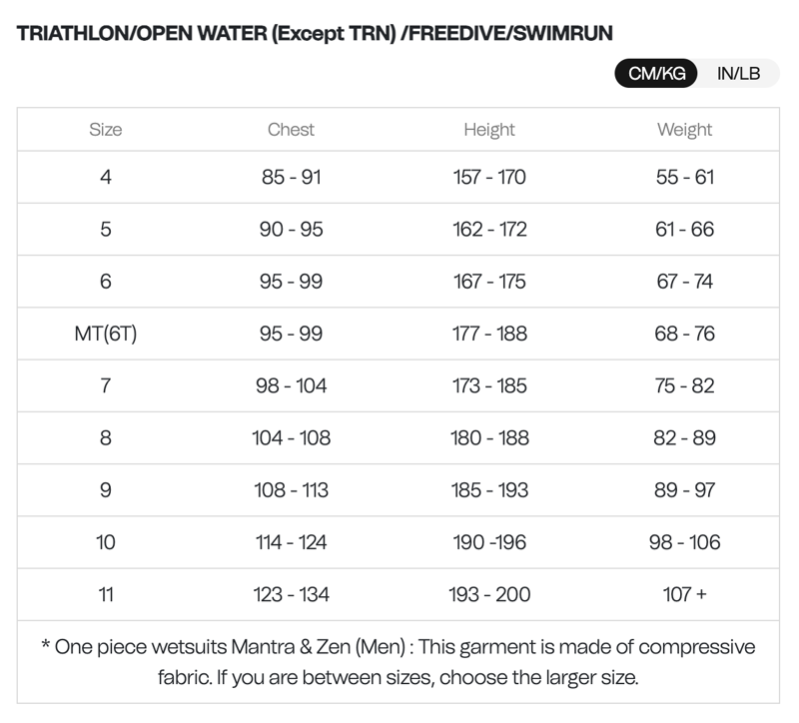This screenshot has width=799, height=723.
Task: Switch units to IN/LB
Action: pos(738,74)
